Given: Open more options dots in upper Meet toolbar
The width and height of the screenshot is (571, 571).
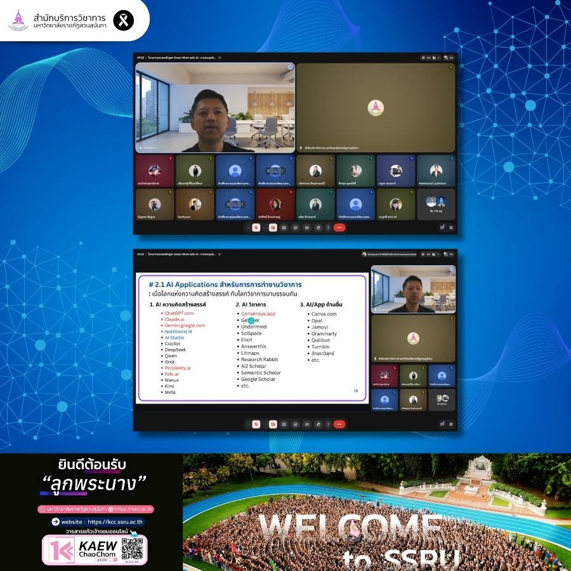Looking at the screenshot, I should pyautogui.click(x=328, y=228).
